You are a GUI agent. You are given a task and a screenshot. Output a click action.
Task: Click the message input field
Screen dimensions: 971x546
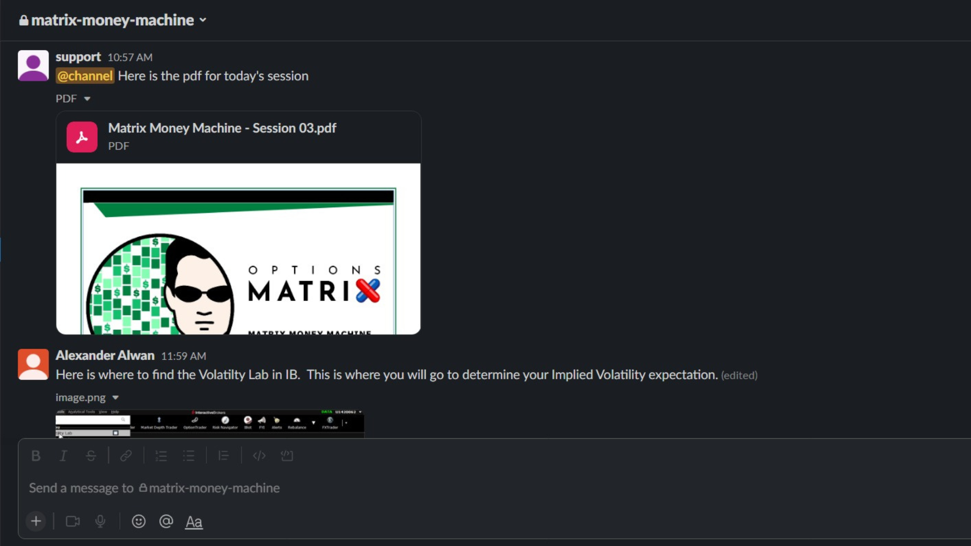pos(354,488)
